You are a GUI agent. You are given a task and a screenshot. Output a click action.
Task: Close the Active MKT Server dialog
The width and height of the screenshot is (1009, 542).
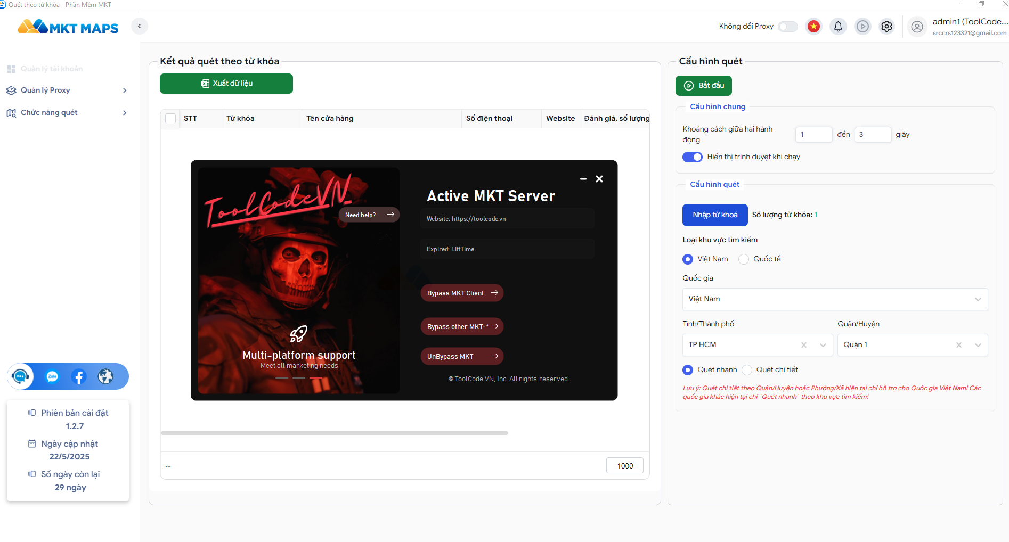pos(599,179)
